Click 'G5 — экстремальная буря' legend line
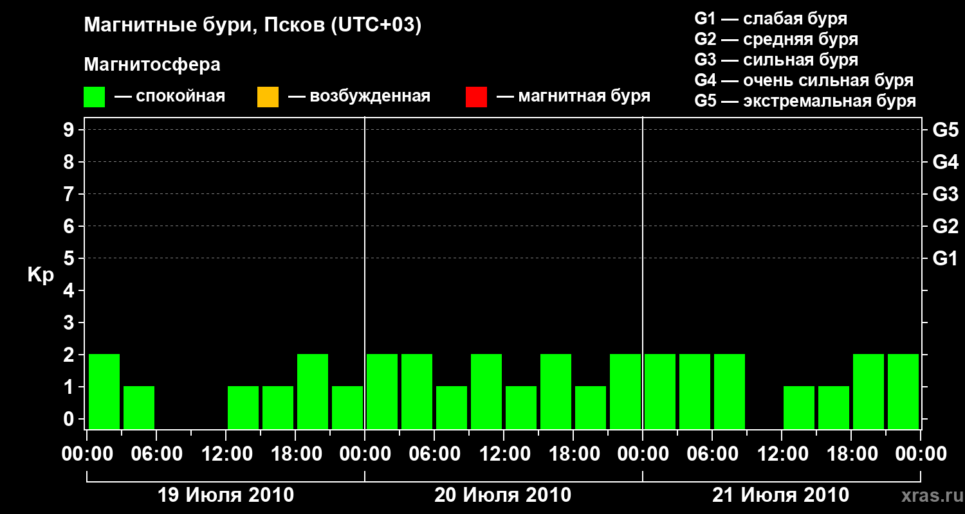 (805, 101)
